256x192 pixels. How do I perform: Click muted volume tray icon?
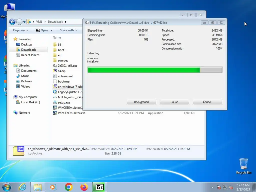(x=231, y=187)
